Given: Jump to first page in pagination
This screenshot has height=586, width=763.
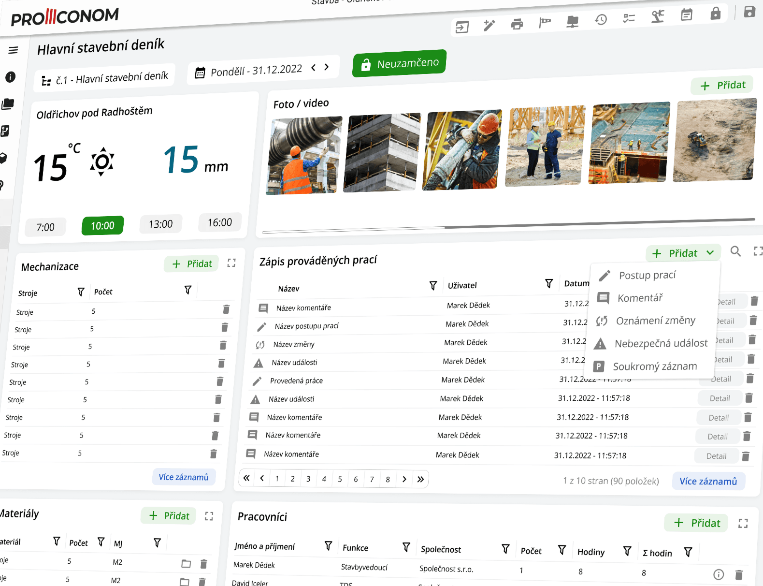Looking at the screenshot, I should coord(246,478).
